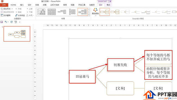
Task: Toggle the text pane button
Action: pos(6,15)
